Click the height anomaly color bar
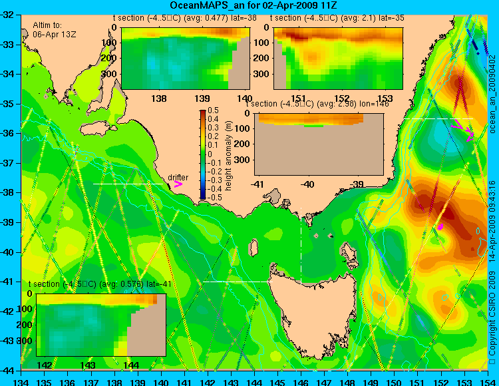 coord(203,154)
